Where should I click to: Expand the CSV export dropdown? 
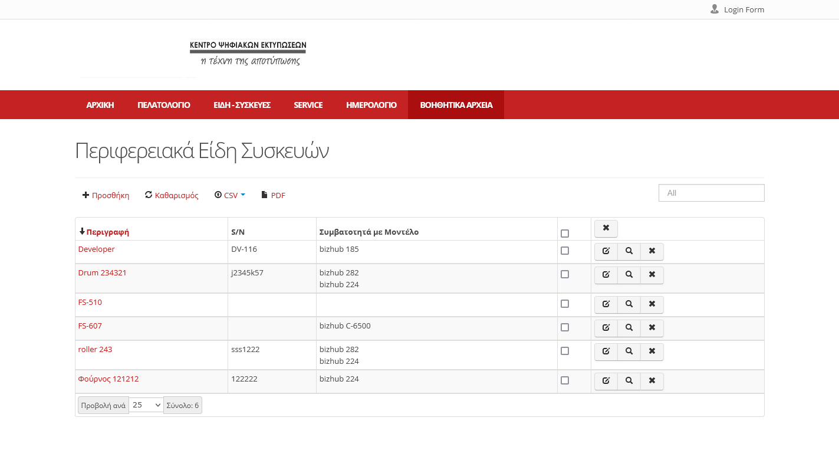[230, 195]
